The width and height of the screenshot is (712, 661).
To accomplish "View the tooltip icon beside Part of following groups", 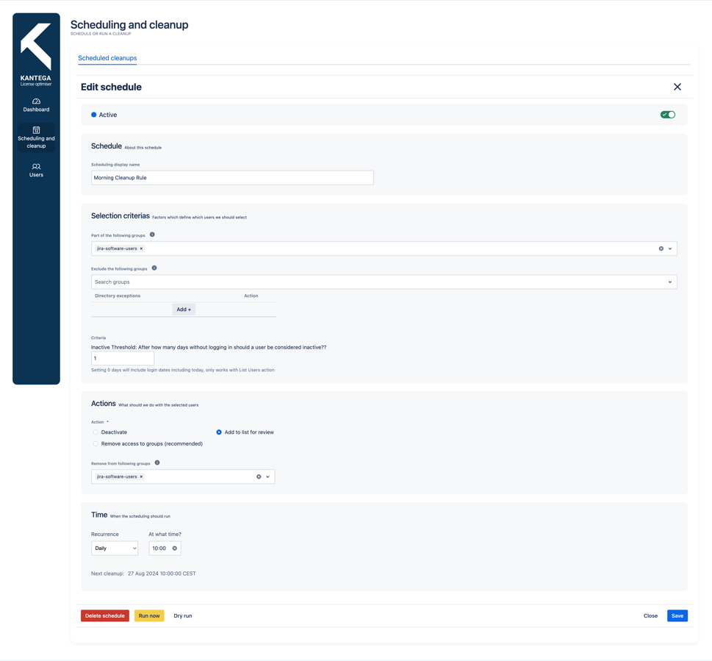I will [x=152, y=235].
